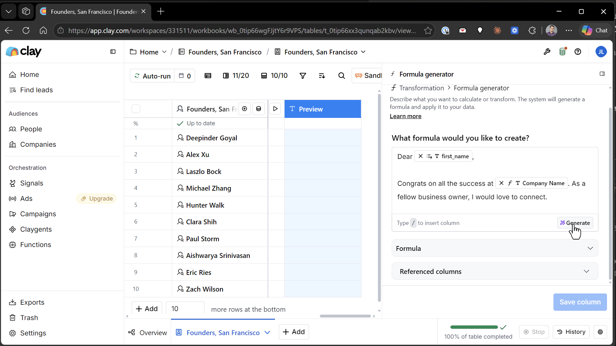Refresh the browser page
The image size is (616, 346).
coord(26,30)
